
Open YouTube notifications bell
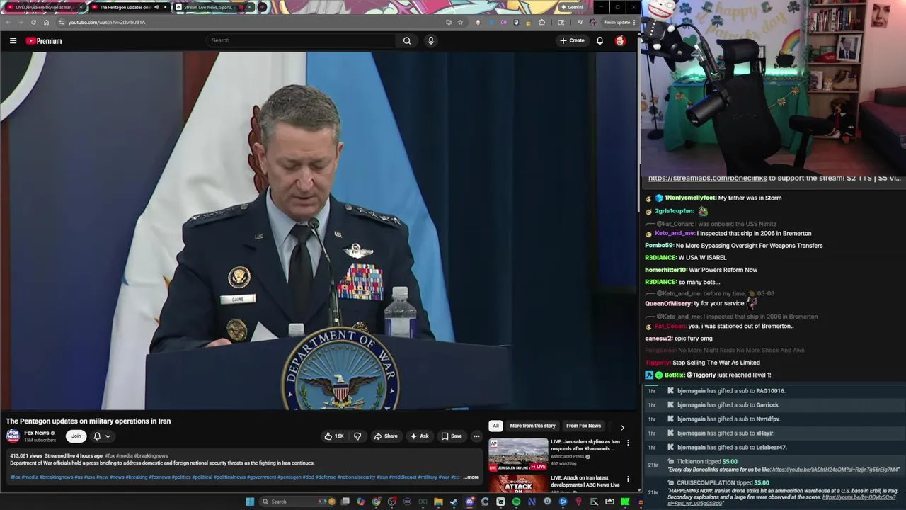pyautogui.click(x=600, y=40)
